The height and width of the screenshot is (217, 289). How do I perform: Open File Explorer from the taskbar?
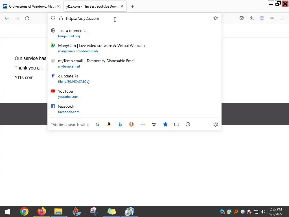58,211
